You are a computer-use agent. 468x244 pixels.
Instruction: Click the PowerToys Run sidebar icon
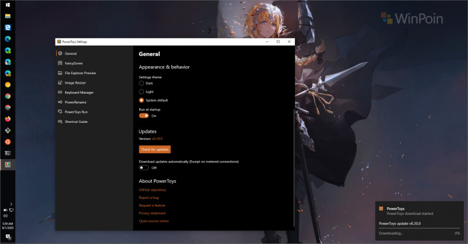pyautogui.click(x=60, y=112)
